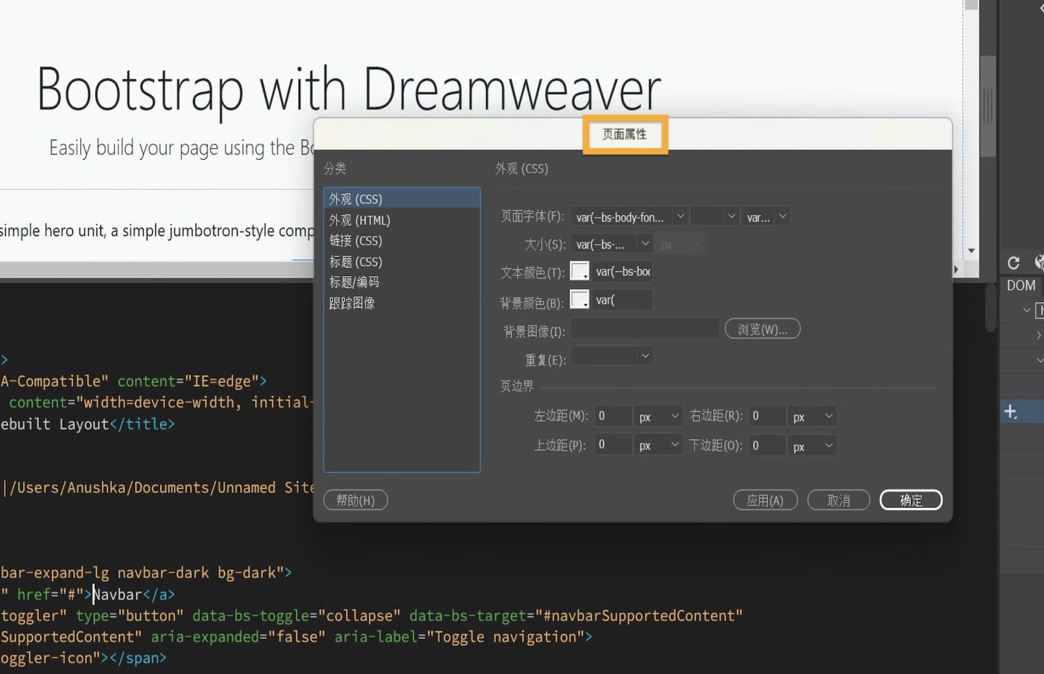The width and height of the screenshot is (1044, 674).
Task: Select 链接 (CSS) in the category list
Action: [x=402, y=241]
